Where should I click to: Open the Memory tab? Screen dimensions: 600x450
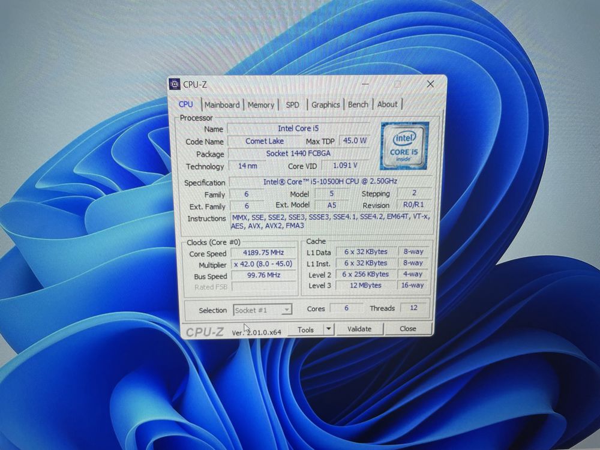[x=260, y=105]
